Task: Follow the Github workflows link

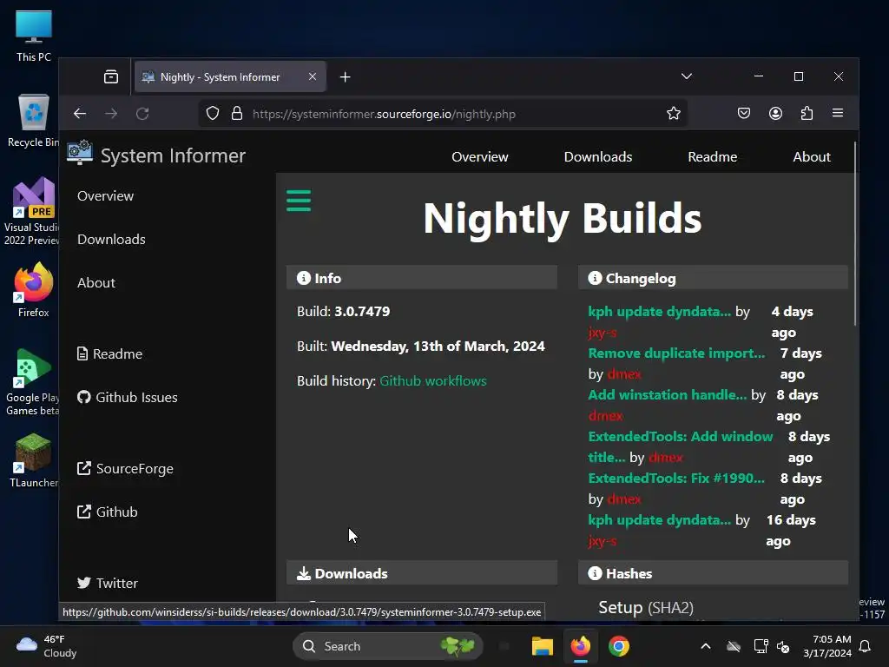Action: [433, 381]
